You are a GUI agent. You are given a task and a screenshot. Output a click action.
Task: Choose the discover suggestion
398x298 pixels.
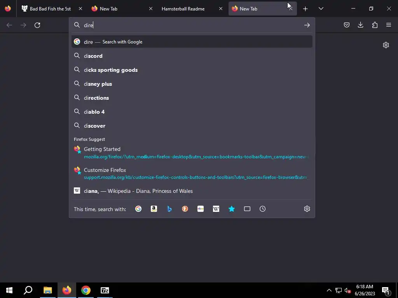(x=192, y=126)
